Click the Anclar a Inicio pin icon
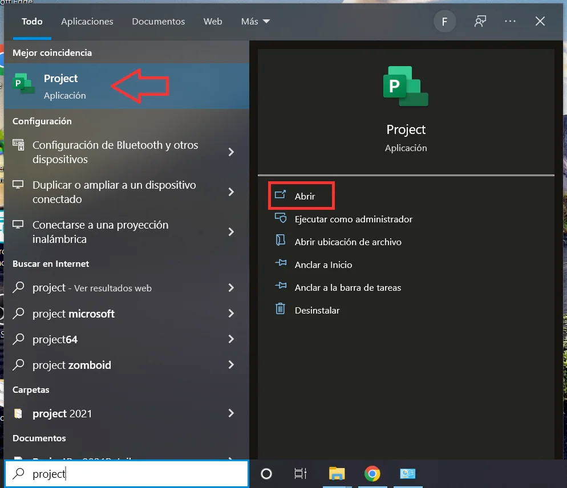This screenshot has width=567, height=488. click(281, 263)
